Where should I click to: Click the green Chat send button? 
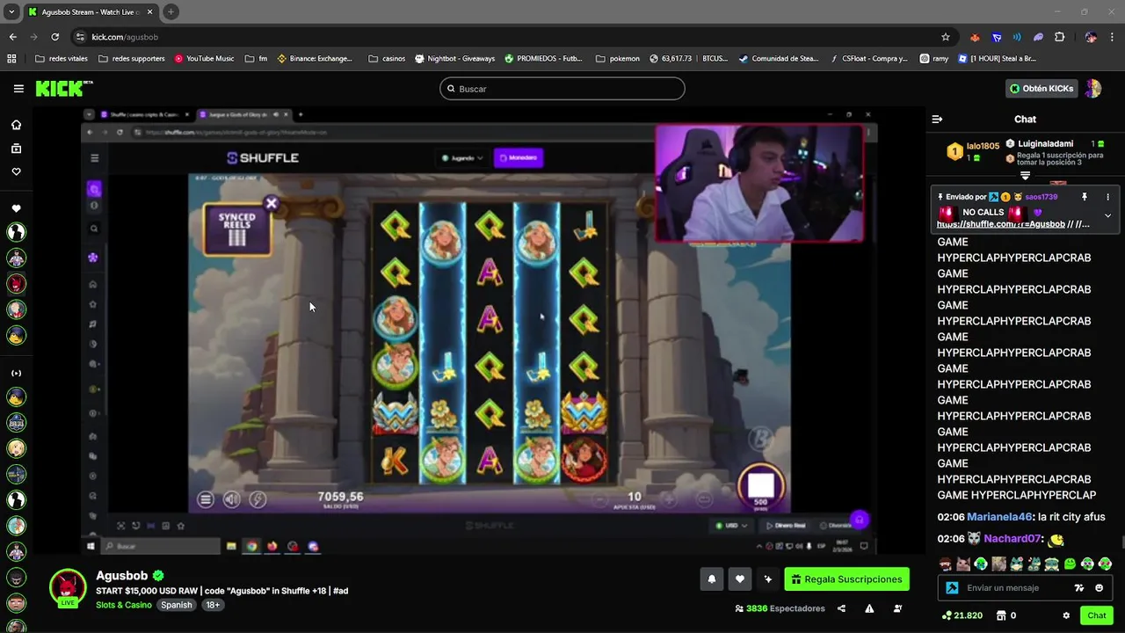1096,615
